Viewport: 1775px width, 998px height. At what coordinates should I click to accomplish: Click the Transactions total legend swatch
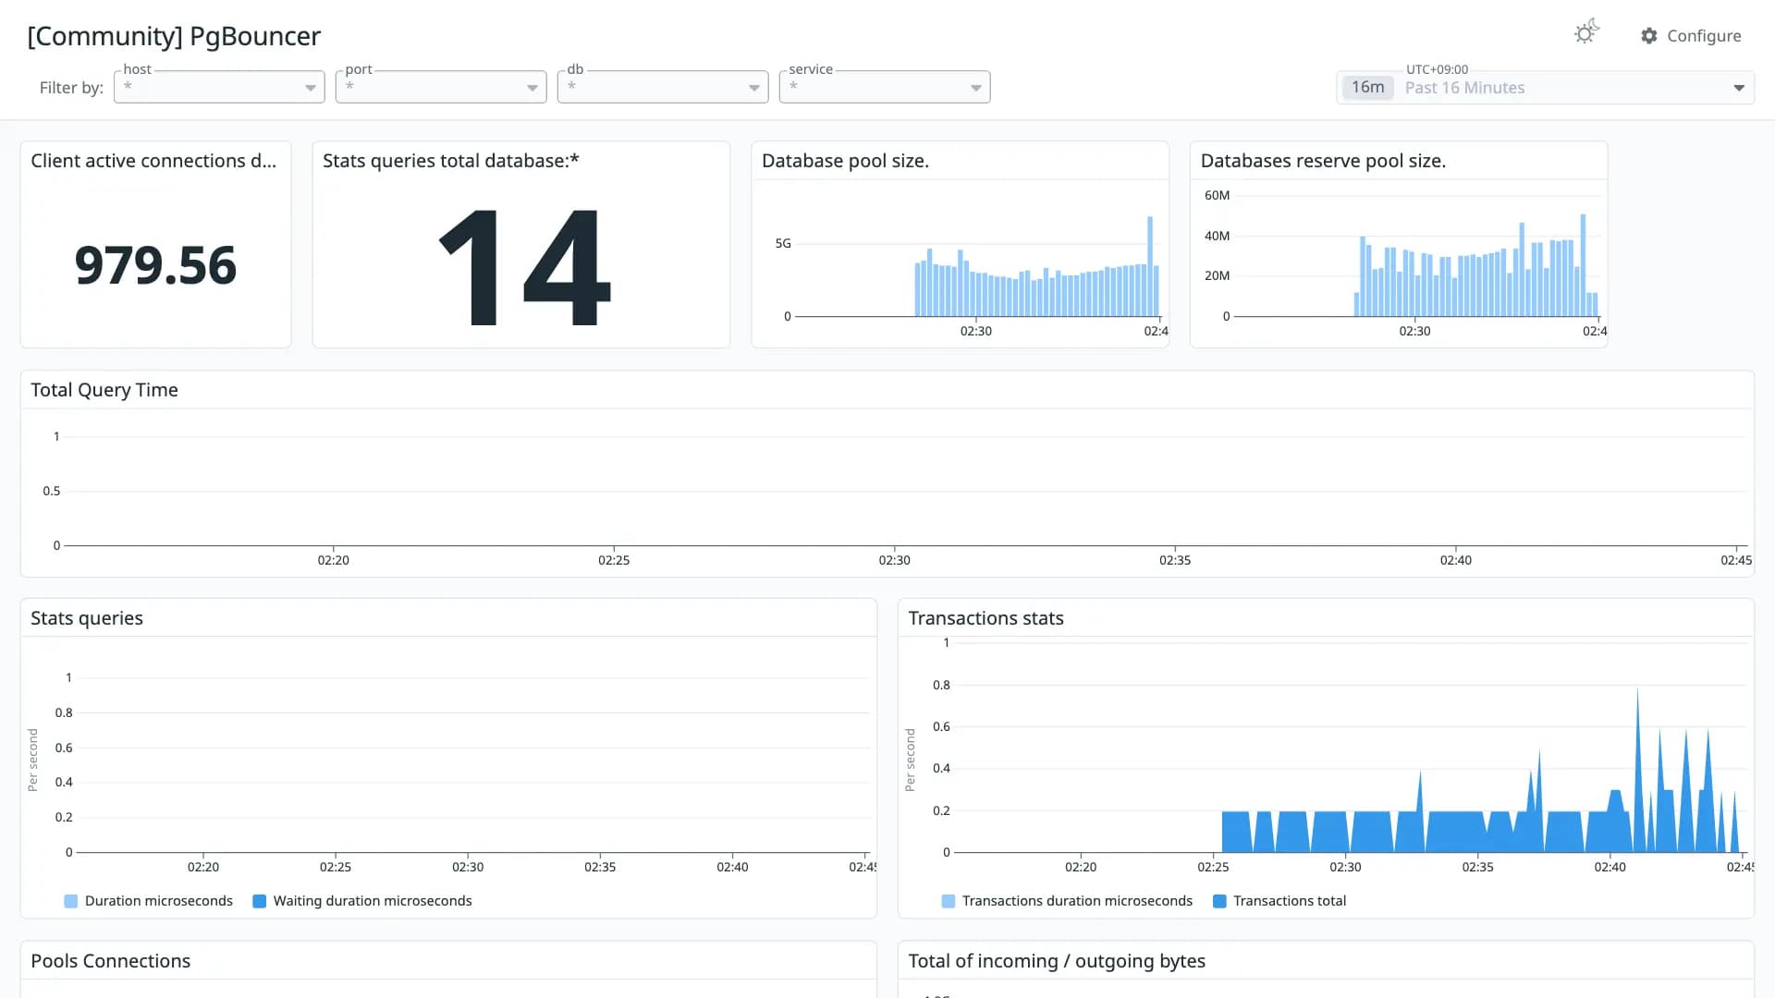coord(1219,901)
